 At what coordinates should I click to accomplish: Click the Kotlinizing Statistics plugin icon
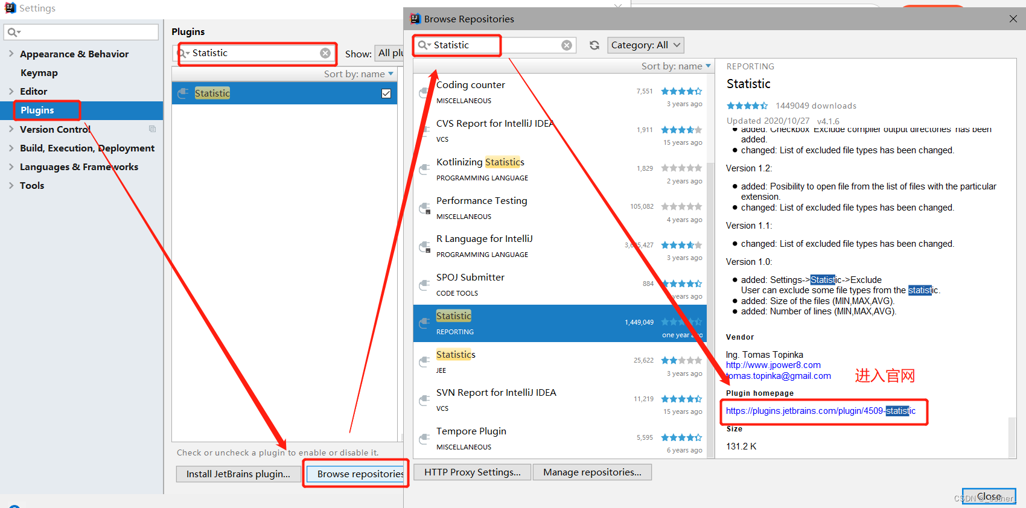pyautogui.click(x=424, y=170)
